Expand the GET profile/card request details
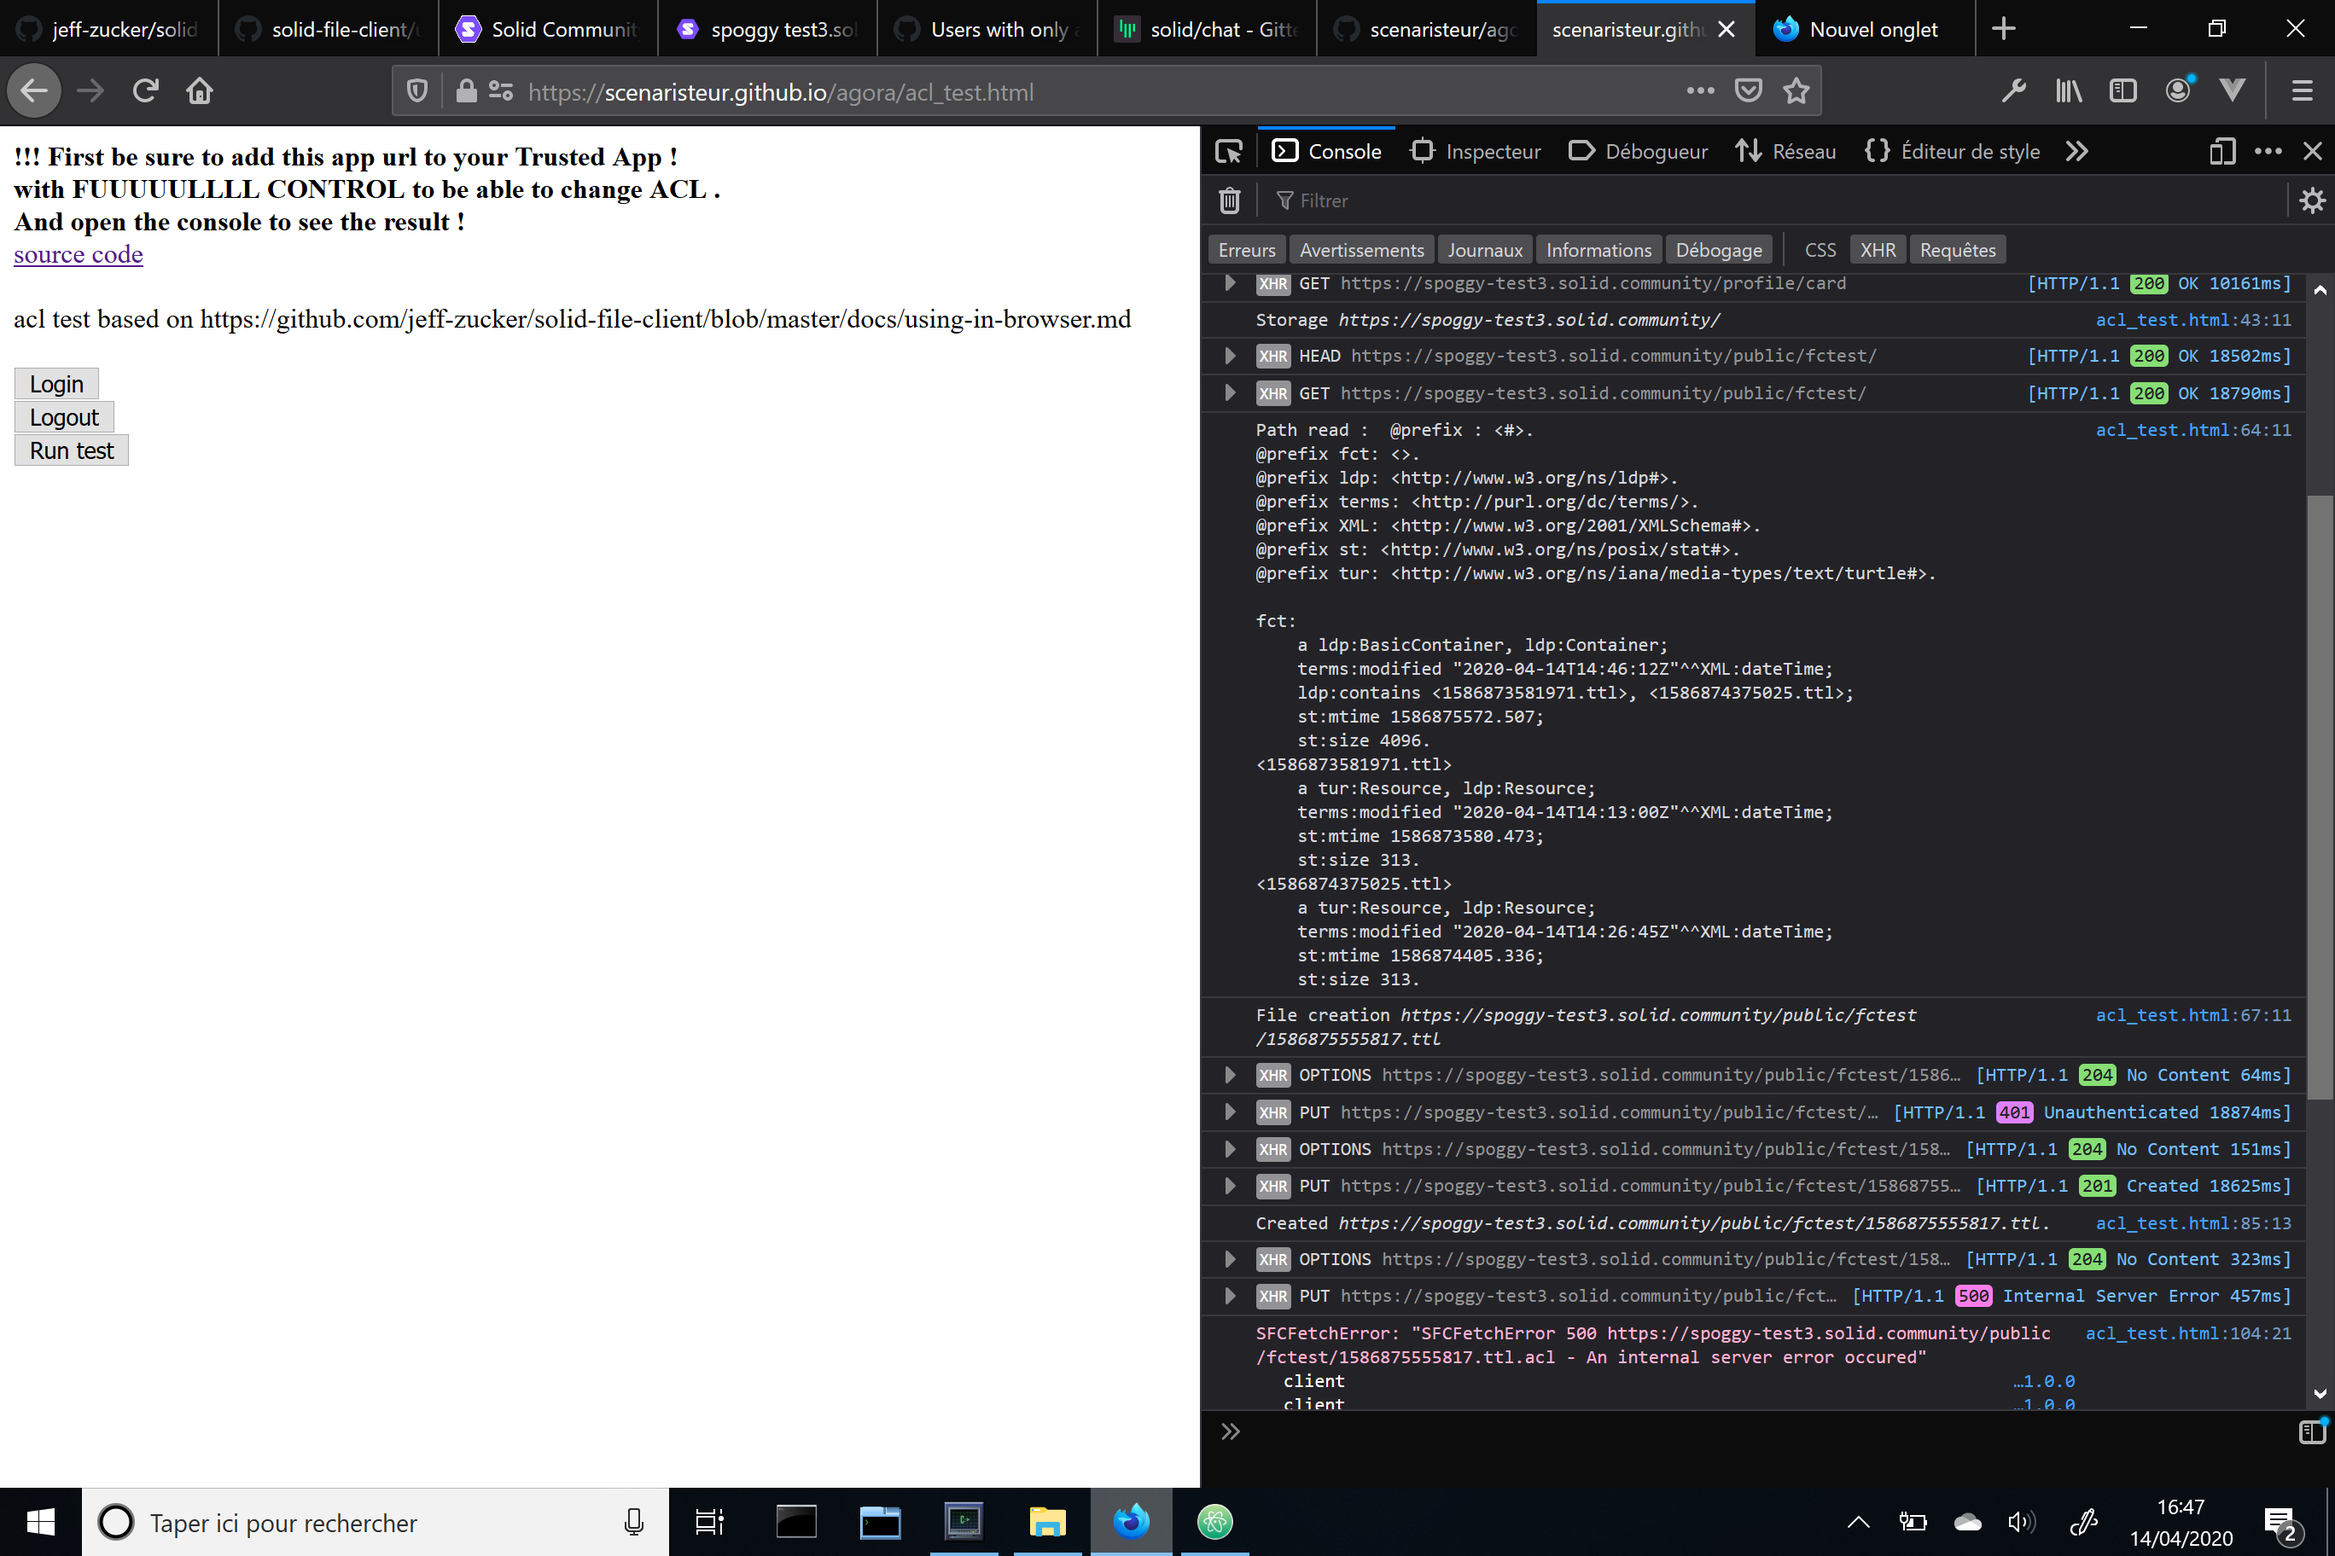 [x=1229, y=283]
